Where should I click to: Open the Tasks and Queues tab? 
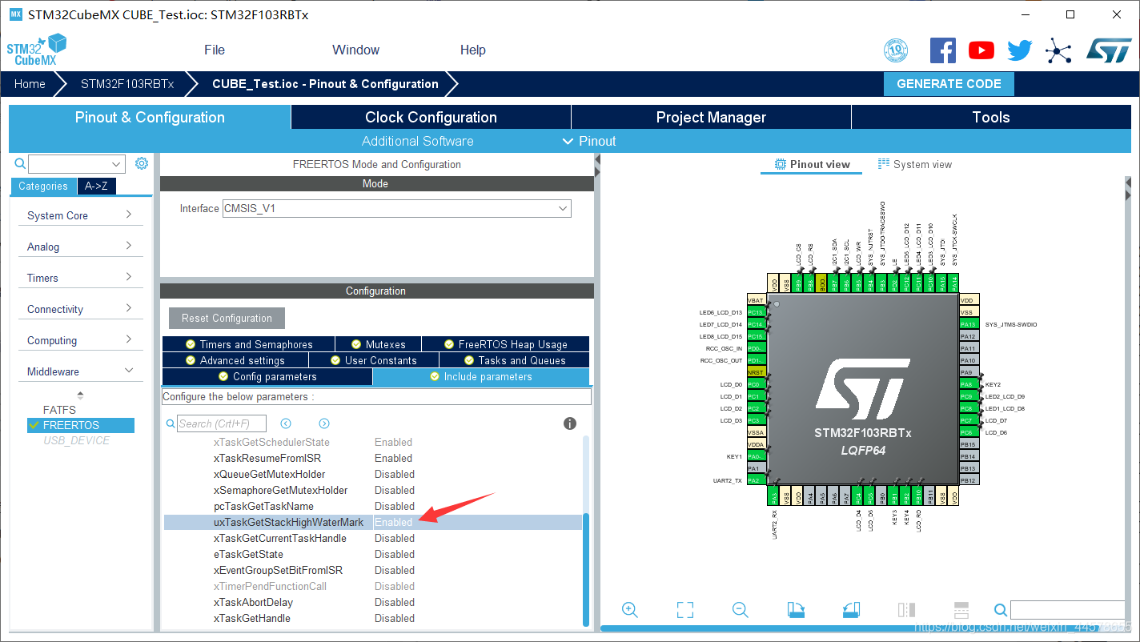pos(514,360)
